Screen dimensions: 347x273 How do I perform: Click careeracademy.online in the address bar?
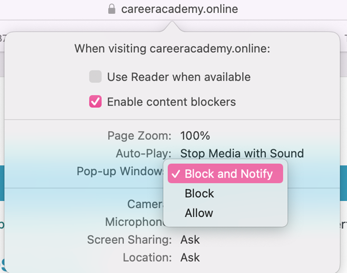pyautogui.click(x=179, y=9)
